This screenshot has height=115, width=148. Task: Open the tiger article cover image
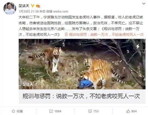coord(82,64)
